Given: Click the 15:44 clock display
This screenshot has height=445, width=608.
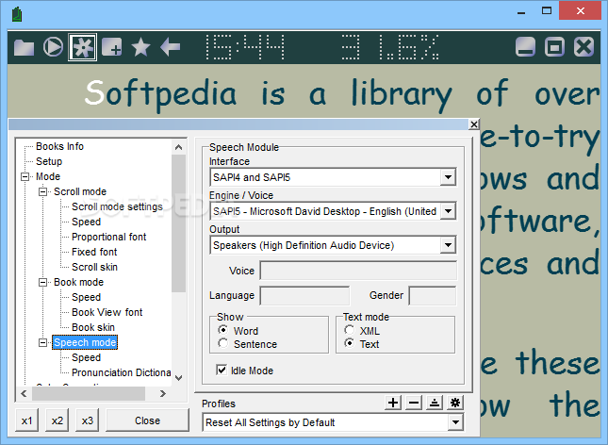Looking at the screenshot, I should [245, 47].
